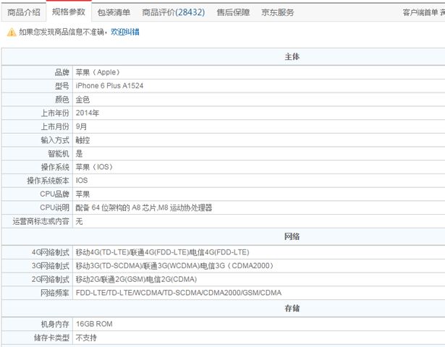This screenshot has width=445, height=347.
Task: Click the 操作系统版本 row label
Action: pyautogui.click(x=48, y=180)
